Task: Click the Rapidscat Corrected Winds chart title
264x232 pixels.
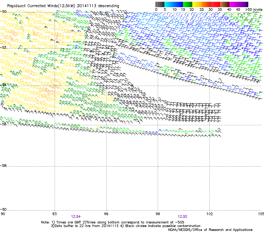Action: coord(63,6)
